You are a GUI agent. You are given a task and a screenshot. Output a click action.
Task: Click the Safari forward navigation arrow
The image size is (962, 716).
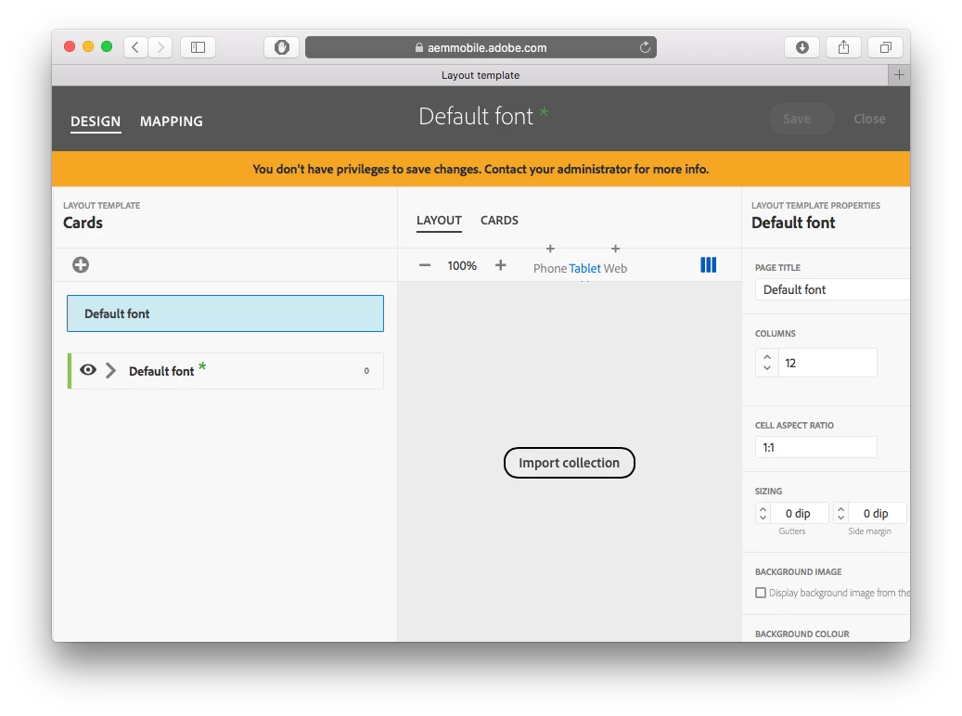click(160, 47)
